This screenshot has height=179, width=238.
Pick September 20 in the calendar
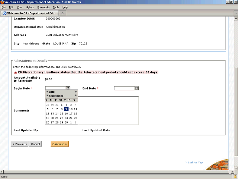pos(52,118)
